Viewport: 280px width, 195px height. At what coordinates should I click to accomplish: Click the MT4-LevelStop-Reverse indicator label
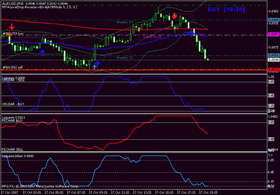pos(39,7)
